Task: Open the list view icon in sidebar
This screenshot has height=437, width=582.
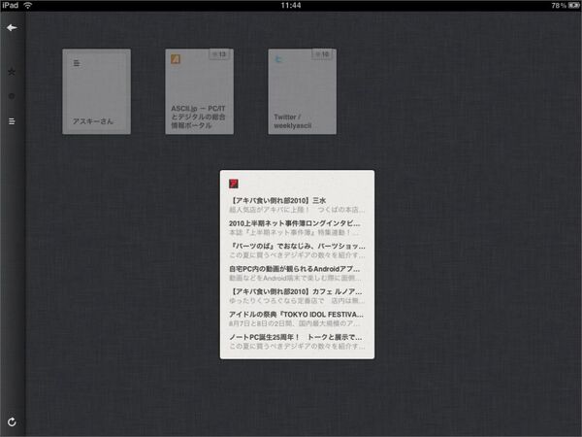Action: [x=12, y=121]
